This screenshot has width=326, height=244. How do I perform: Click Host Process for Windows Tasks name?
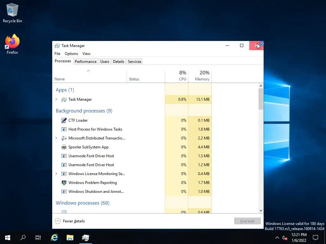click(95, 129)
